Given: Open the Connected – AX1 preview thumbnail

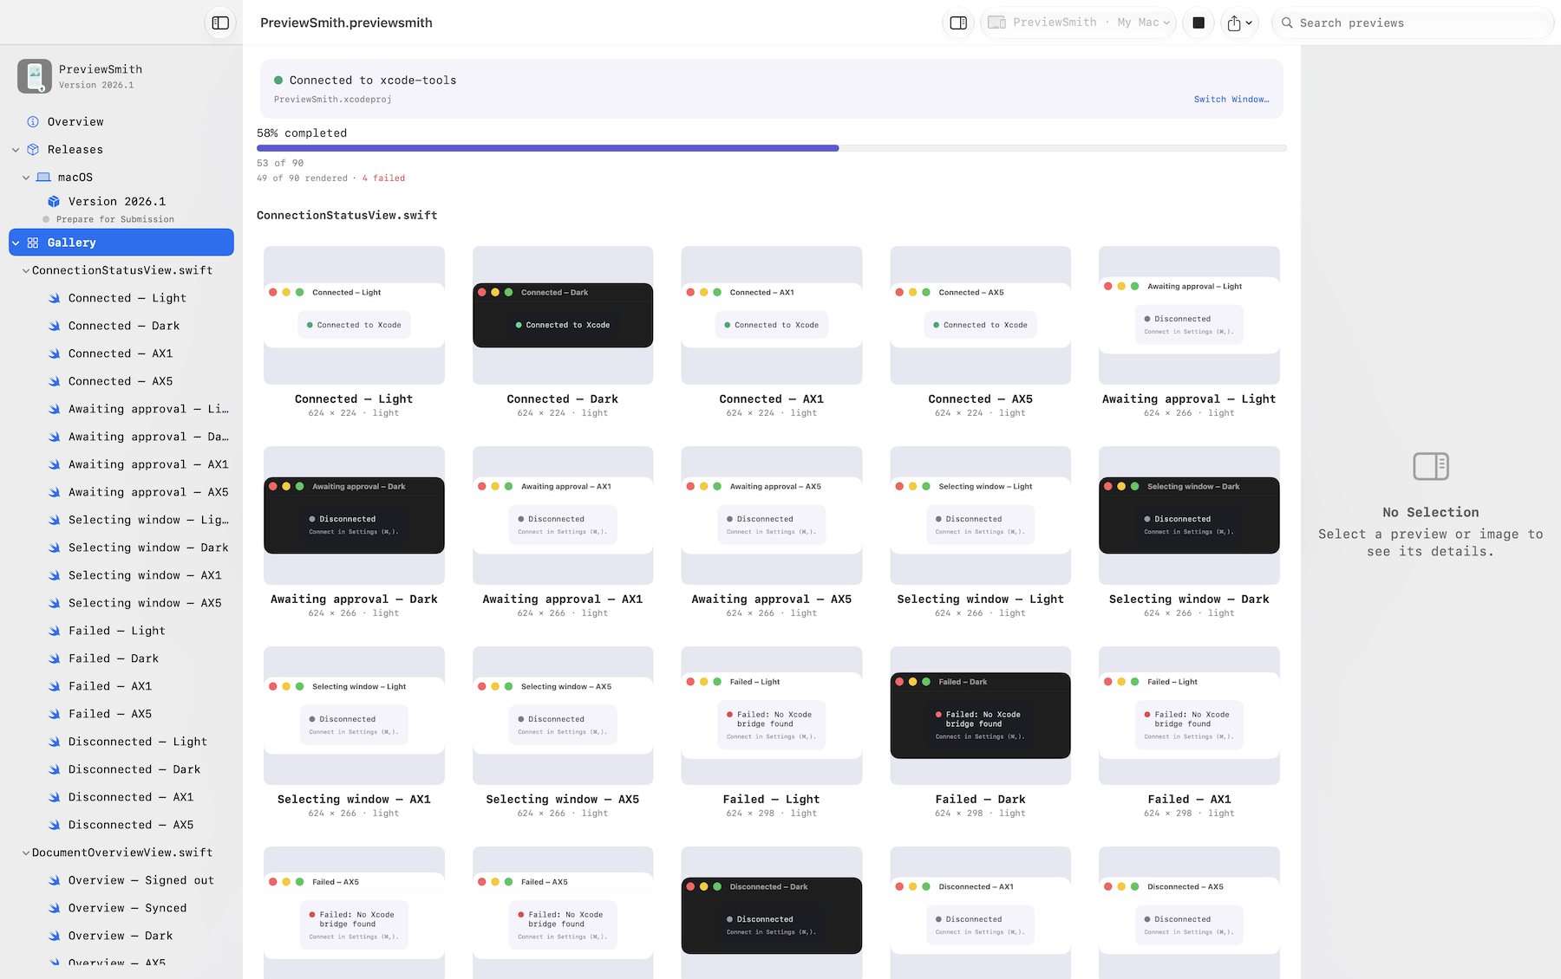Looking at the screenshot, I should pos(772,315).
